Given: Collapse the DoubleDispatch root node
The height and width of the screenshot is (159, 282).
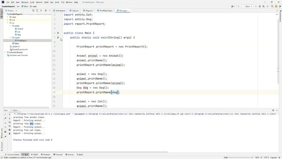Looking at the screenshot, I should click(x=5, y=14).
